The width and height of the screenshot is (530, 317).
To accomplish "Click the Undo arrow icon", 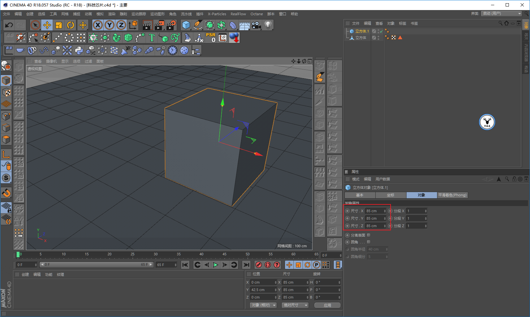I will point(9,25).
